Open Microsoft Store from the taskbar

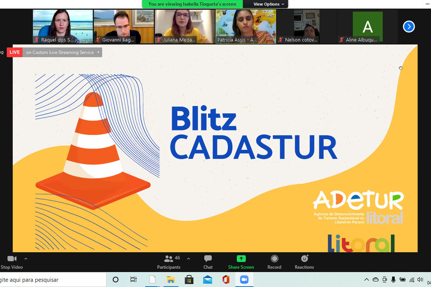[189, 280]
